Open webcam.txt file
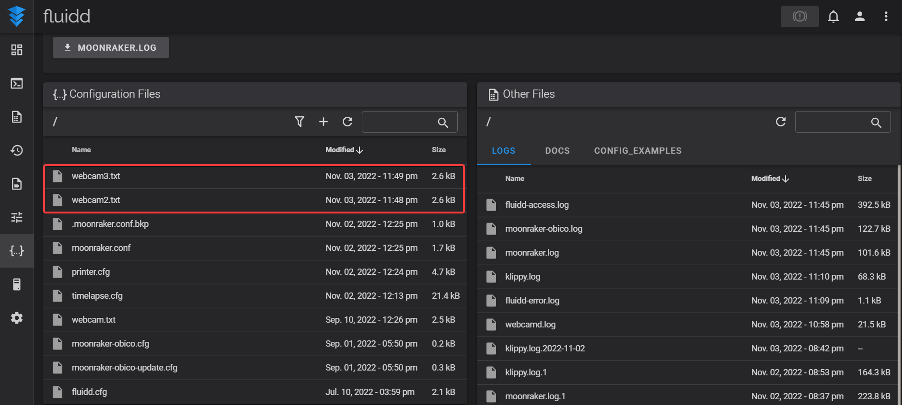The image size is (902, 405). pyautogui.click(x=255, y=320)
